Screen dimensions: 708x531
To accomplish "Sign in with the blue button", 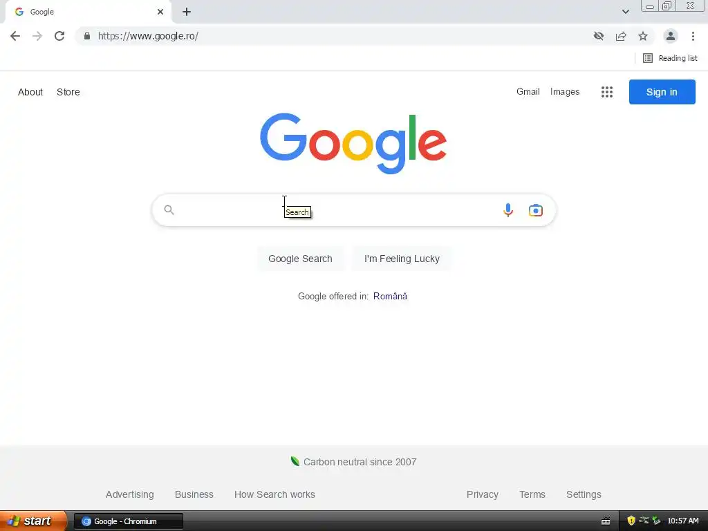I will coord(662,92).
